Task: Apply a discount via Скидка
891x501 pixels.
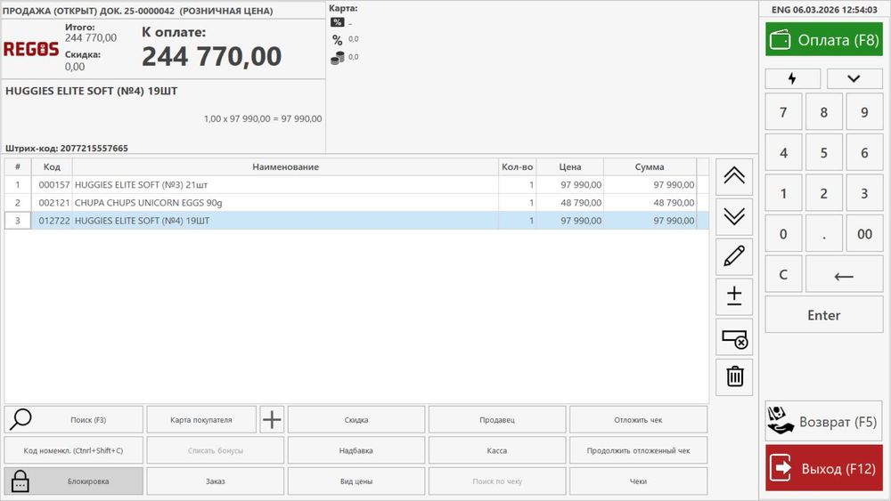Action: (356, 420)
